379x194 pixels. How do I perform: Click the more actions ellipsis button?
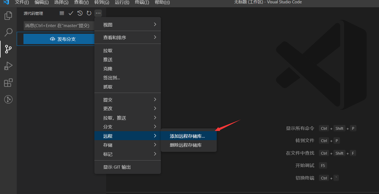coord(98,13)
